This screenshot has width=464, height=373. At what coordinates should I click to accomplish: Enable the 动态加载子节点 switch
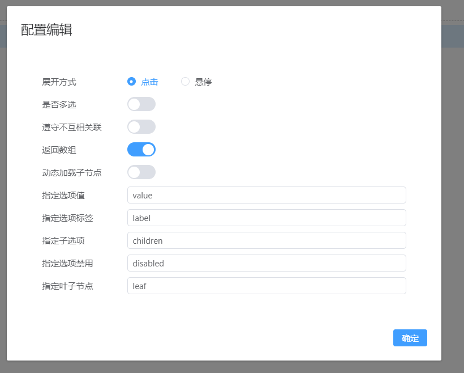[x=141, y=172]
